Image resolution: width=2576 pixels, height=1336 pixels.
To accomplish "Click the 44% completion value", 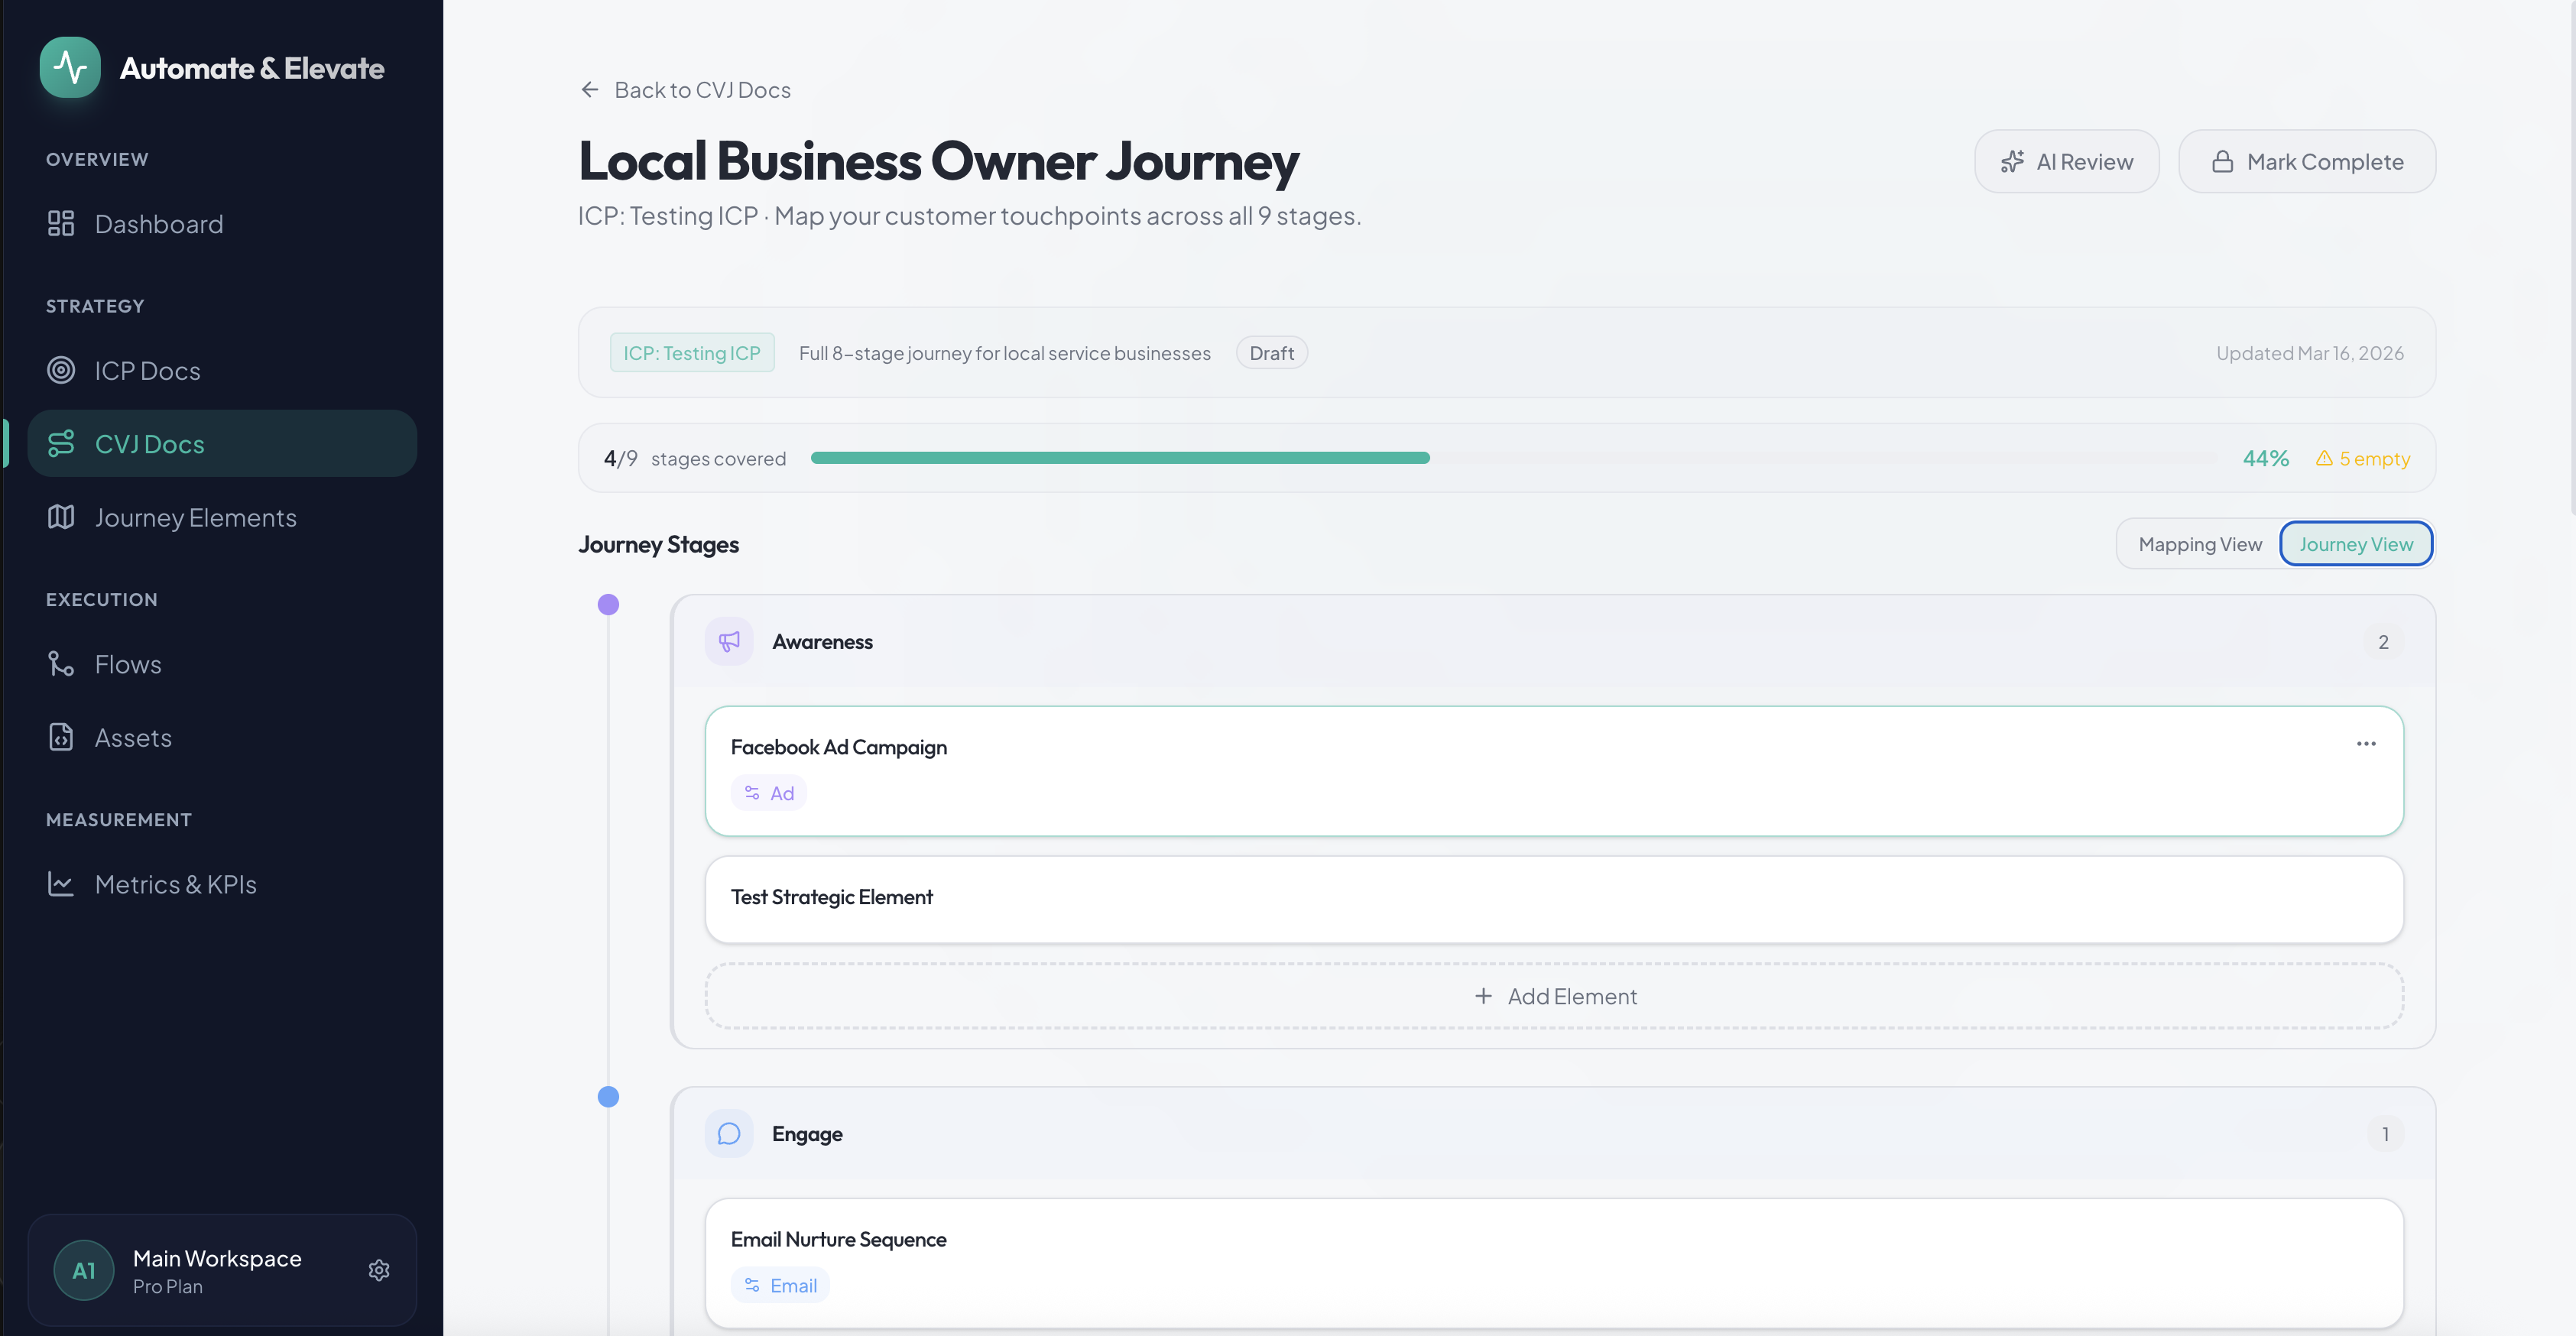I will point(2265,458).
